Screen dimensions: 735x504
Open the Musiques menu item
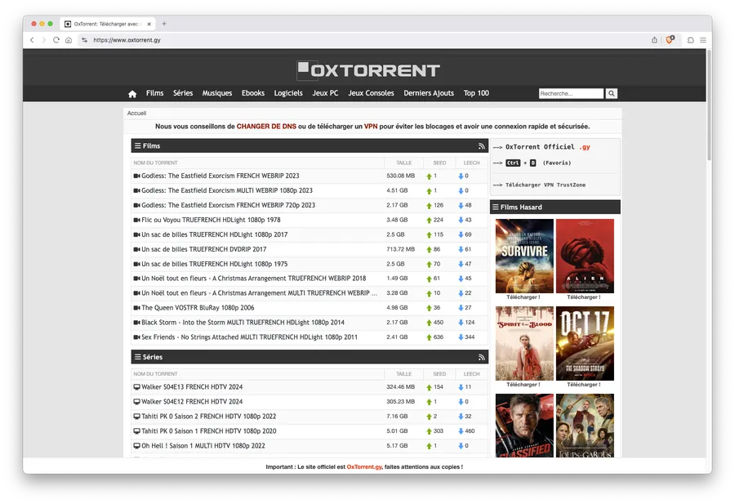pyautogui.click(x=217, y=93)
